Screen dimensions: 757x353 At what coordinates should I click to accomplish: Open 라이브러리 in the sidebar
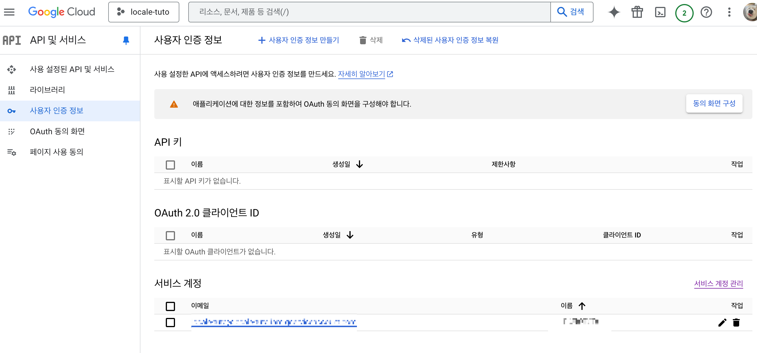(47, 90)
